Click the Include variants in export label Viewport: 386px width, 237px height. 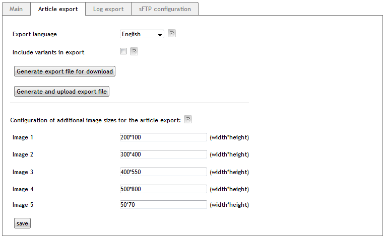(x=48, y=52)
